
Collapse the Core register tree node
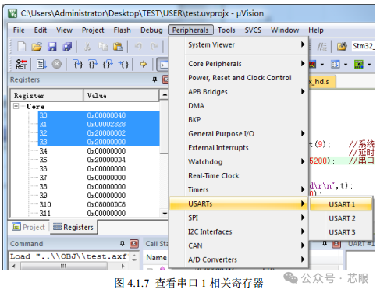coord(16,106)
